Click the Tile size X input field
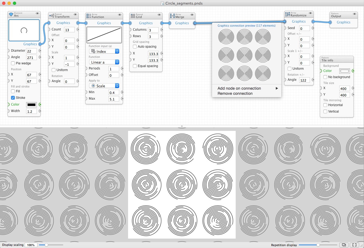 pyautogui.click(x=344, y=89)
